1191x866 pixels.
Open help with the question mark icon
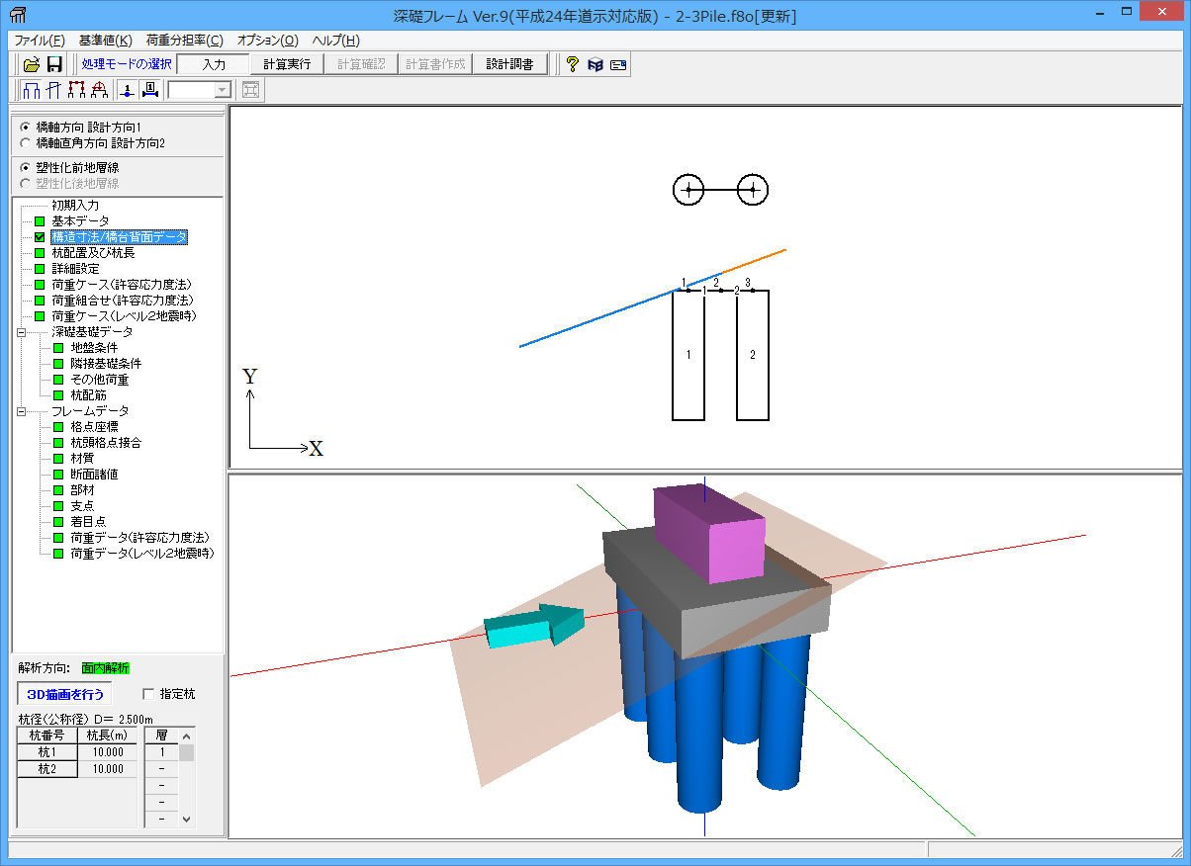(572, 64)
